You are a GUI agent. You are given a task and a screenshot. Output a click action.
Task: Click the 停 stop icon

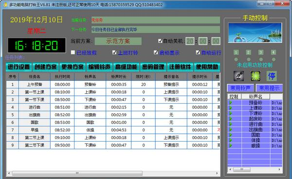pos(272,76)
